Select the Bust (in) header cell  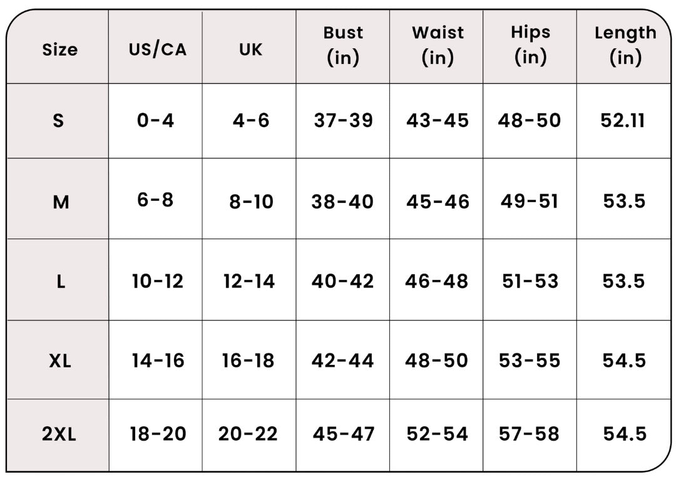[x=343, y=45]
